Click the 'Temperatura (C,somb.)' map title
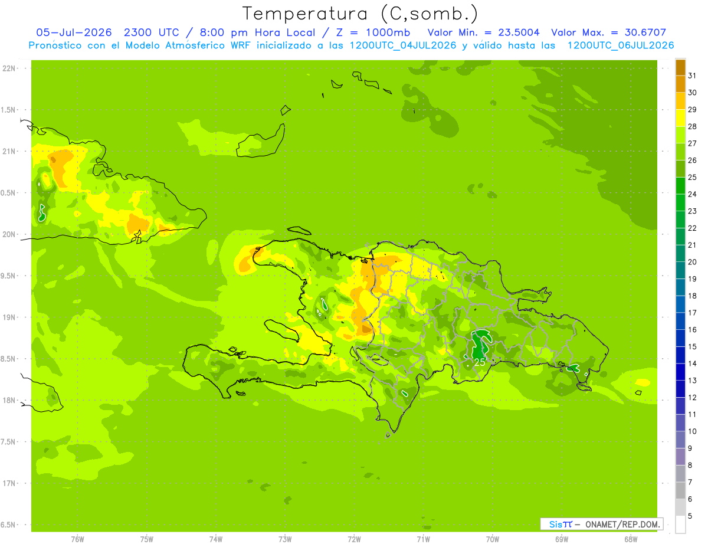The image size is (708, 547). pos(360,14)
